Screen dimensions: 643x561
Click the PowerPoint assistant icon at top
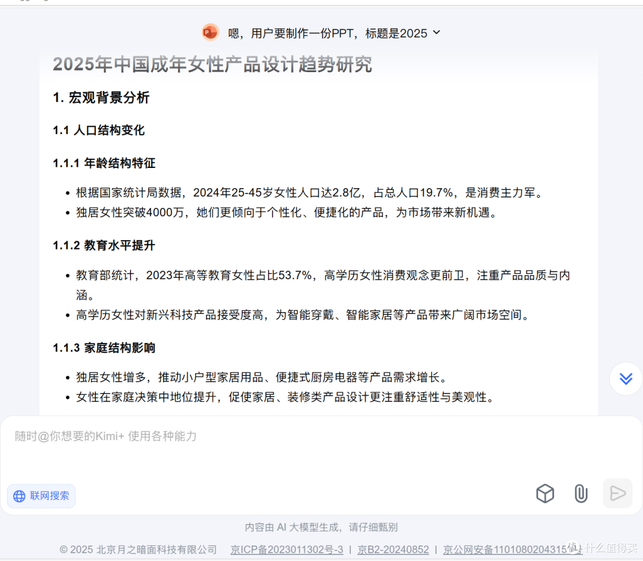[210, 32]
